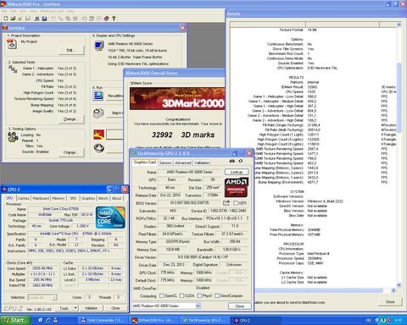Click the blue floppy disk icon in 3DMark toolbar
Viewport: 407px width, 325px height.
click(x=44, y=19)
